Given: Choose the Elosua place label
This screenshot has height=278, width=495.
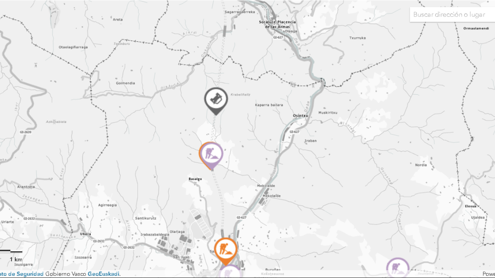Looking at the screenshot, I should tap(471, 206).
